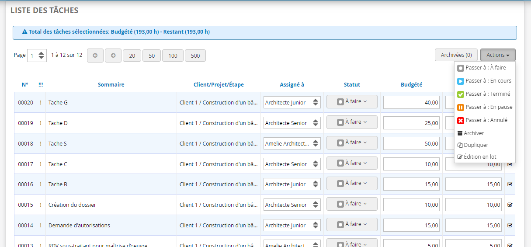531x247 pixels.
Task: Edit remaining hours field for Tache B
Action: click(x=473, y=184)
